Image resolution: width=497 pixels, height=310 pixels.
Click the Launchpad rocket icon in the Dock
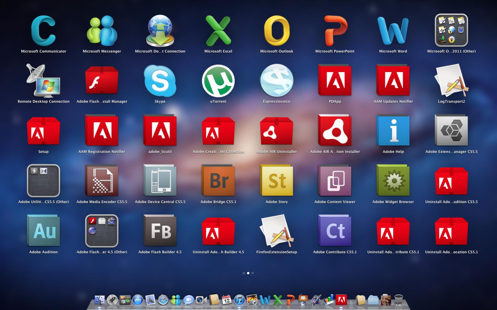112,300
